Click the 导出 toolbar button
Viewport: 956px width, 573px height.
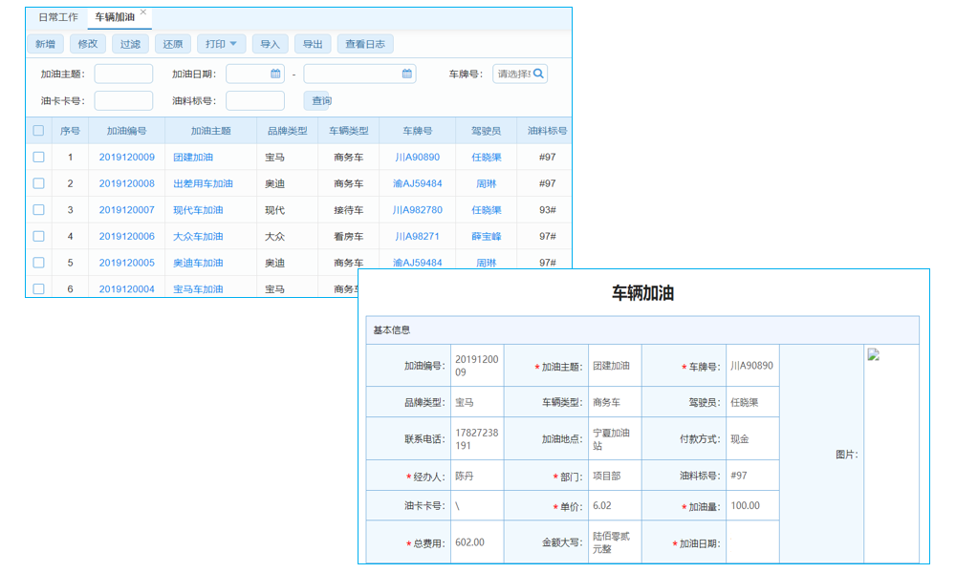pyautogui.click(x=313, y=43)
